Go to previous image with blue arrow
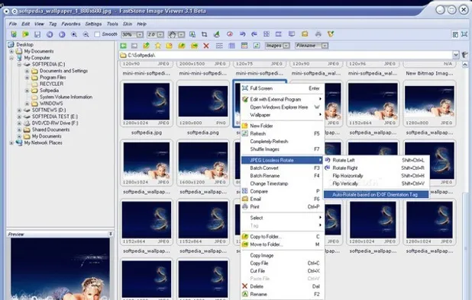Image resolution: width=472 pixels, height=300 pixels. click(50, 34)
